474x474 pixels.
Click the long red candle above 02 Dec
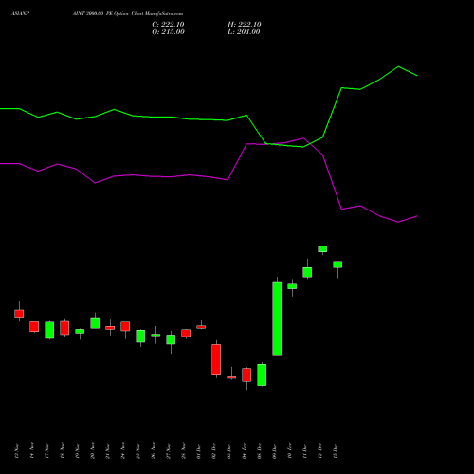click(x=216, y=359)
